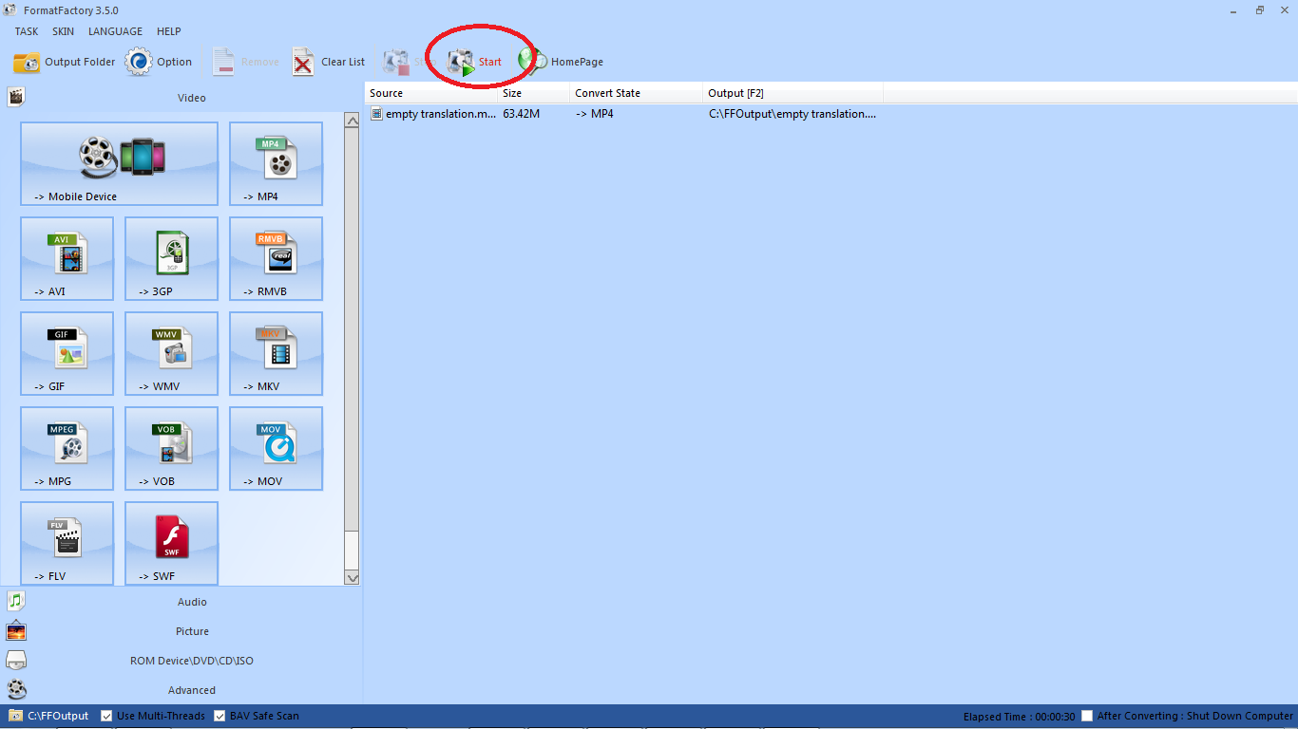Open the LANGUAGE menu
1298x729 pixels.
[x=115, y=31]
